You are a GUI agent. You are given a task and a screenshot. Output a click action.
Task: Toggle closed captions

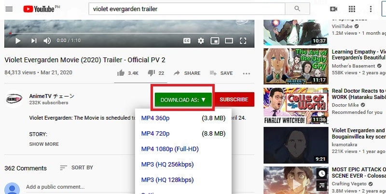coord(187,41)
